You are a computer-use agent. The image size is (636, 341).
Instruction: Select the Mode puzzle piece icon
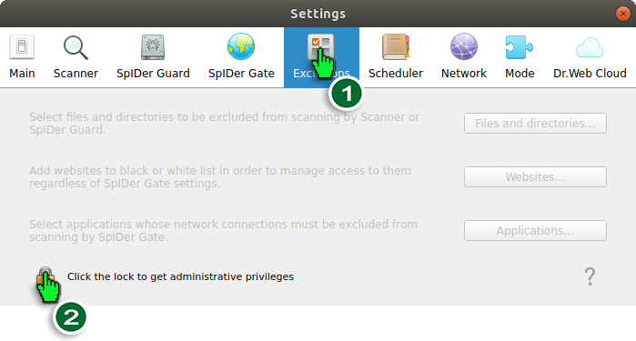520,47
